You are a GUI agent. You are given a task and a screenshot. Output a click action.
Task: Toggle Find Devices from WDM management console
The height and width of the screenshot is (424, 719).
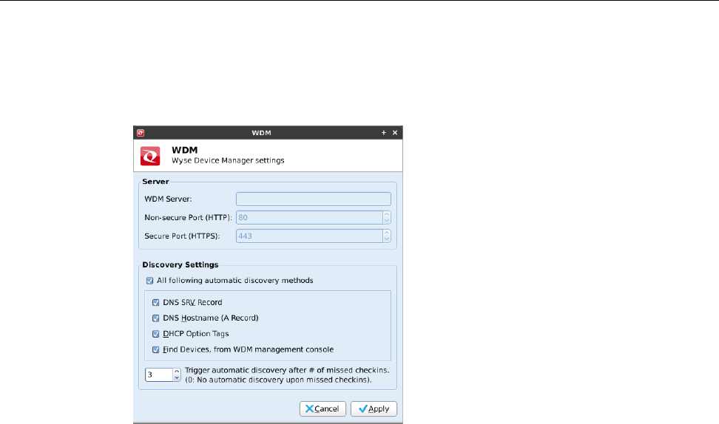coord(156,350)
